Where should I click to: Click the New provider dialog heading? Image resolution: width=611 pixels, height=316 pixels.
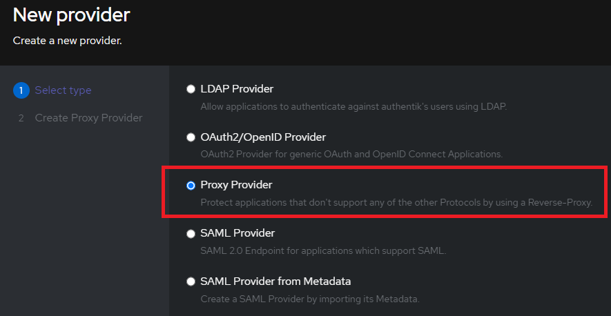tap(71, 15)
